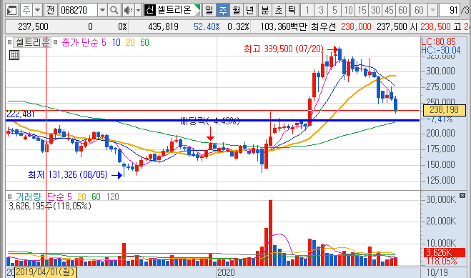Open the dropdown arrow beside 주 button
Screen dimensions: 471x278
point(38,10)
